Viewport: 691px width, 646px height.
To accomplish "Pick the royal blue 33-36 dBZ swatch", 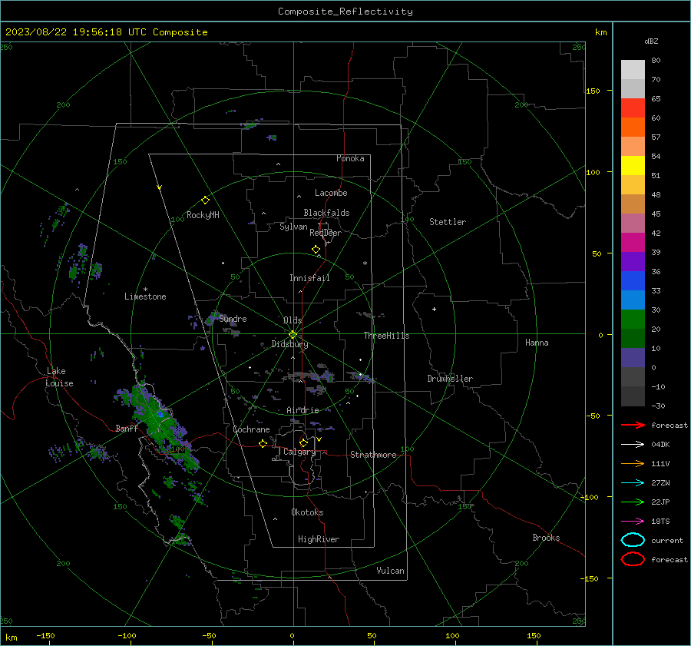I will pyautogui.click(x=633, y=280).
